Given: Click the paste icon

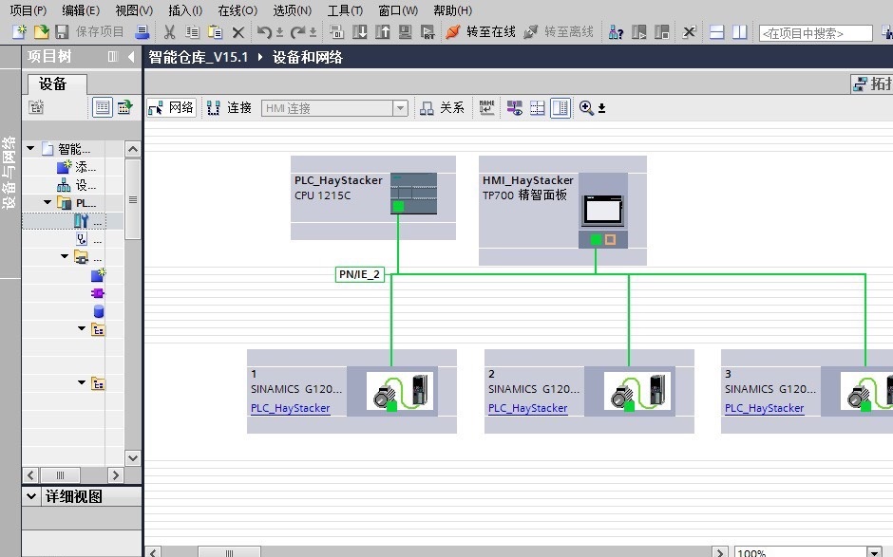Looking at the screenshot, I should [x=216, y=32].
